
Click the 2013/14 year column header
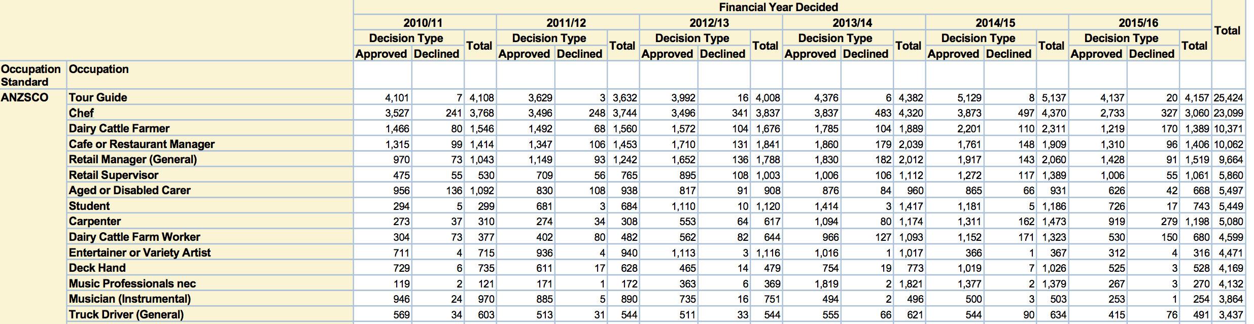(x=852, y=23)
